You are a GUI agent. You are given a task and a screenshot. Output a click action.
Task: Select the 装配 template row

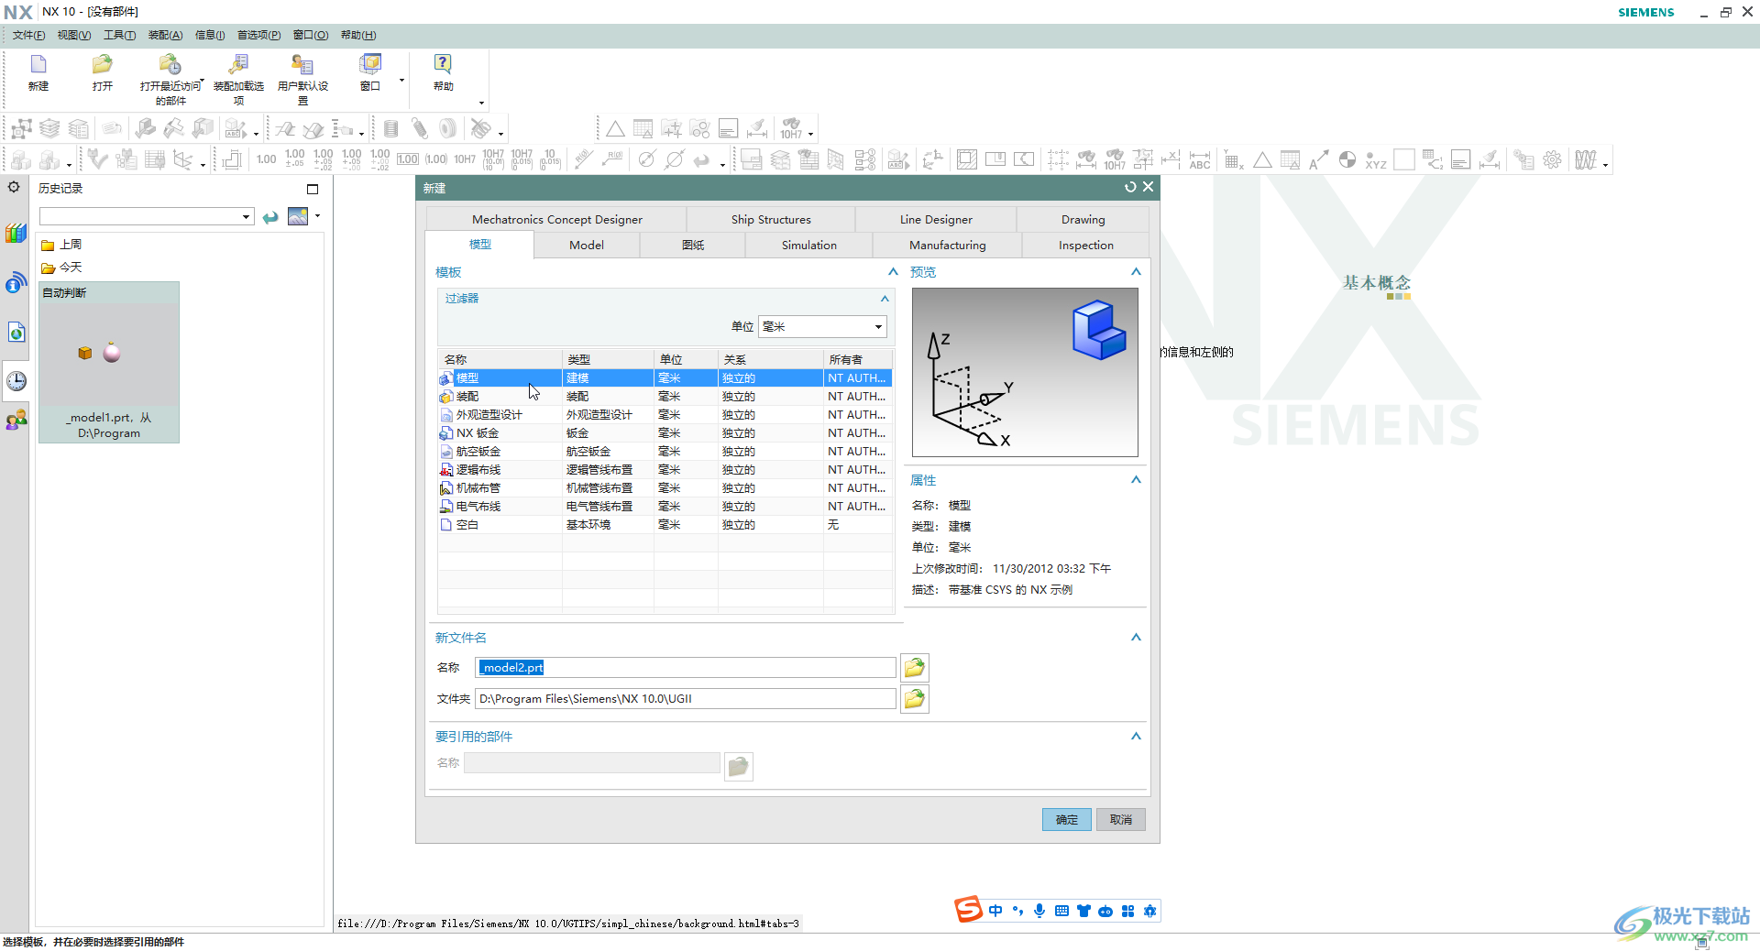point(665,397)
